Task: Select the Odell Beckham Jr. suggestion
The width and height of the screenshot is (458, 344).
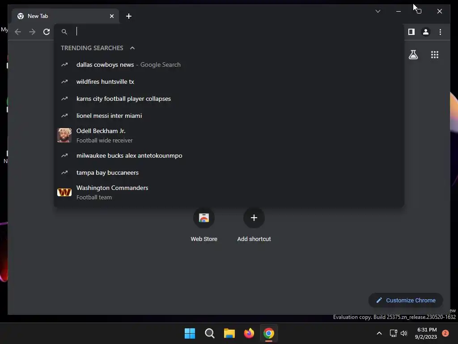Action: point(229,135)
